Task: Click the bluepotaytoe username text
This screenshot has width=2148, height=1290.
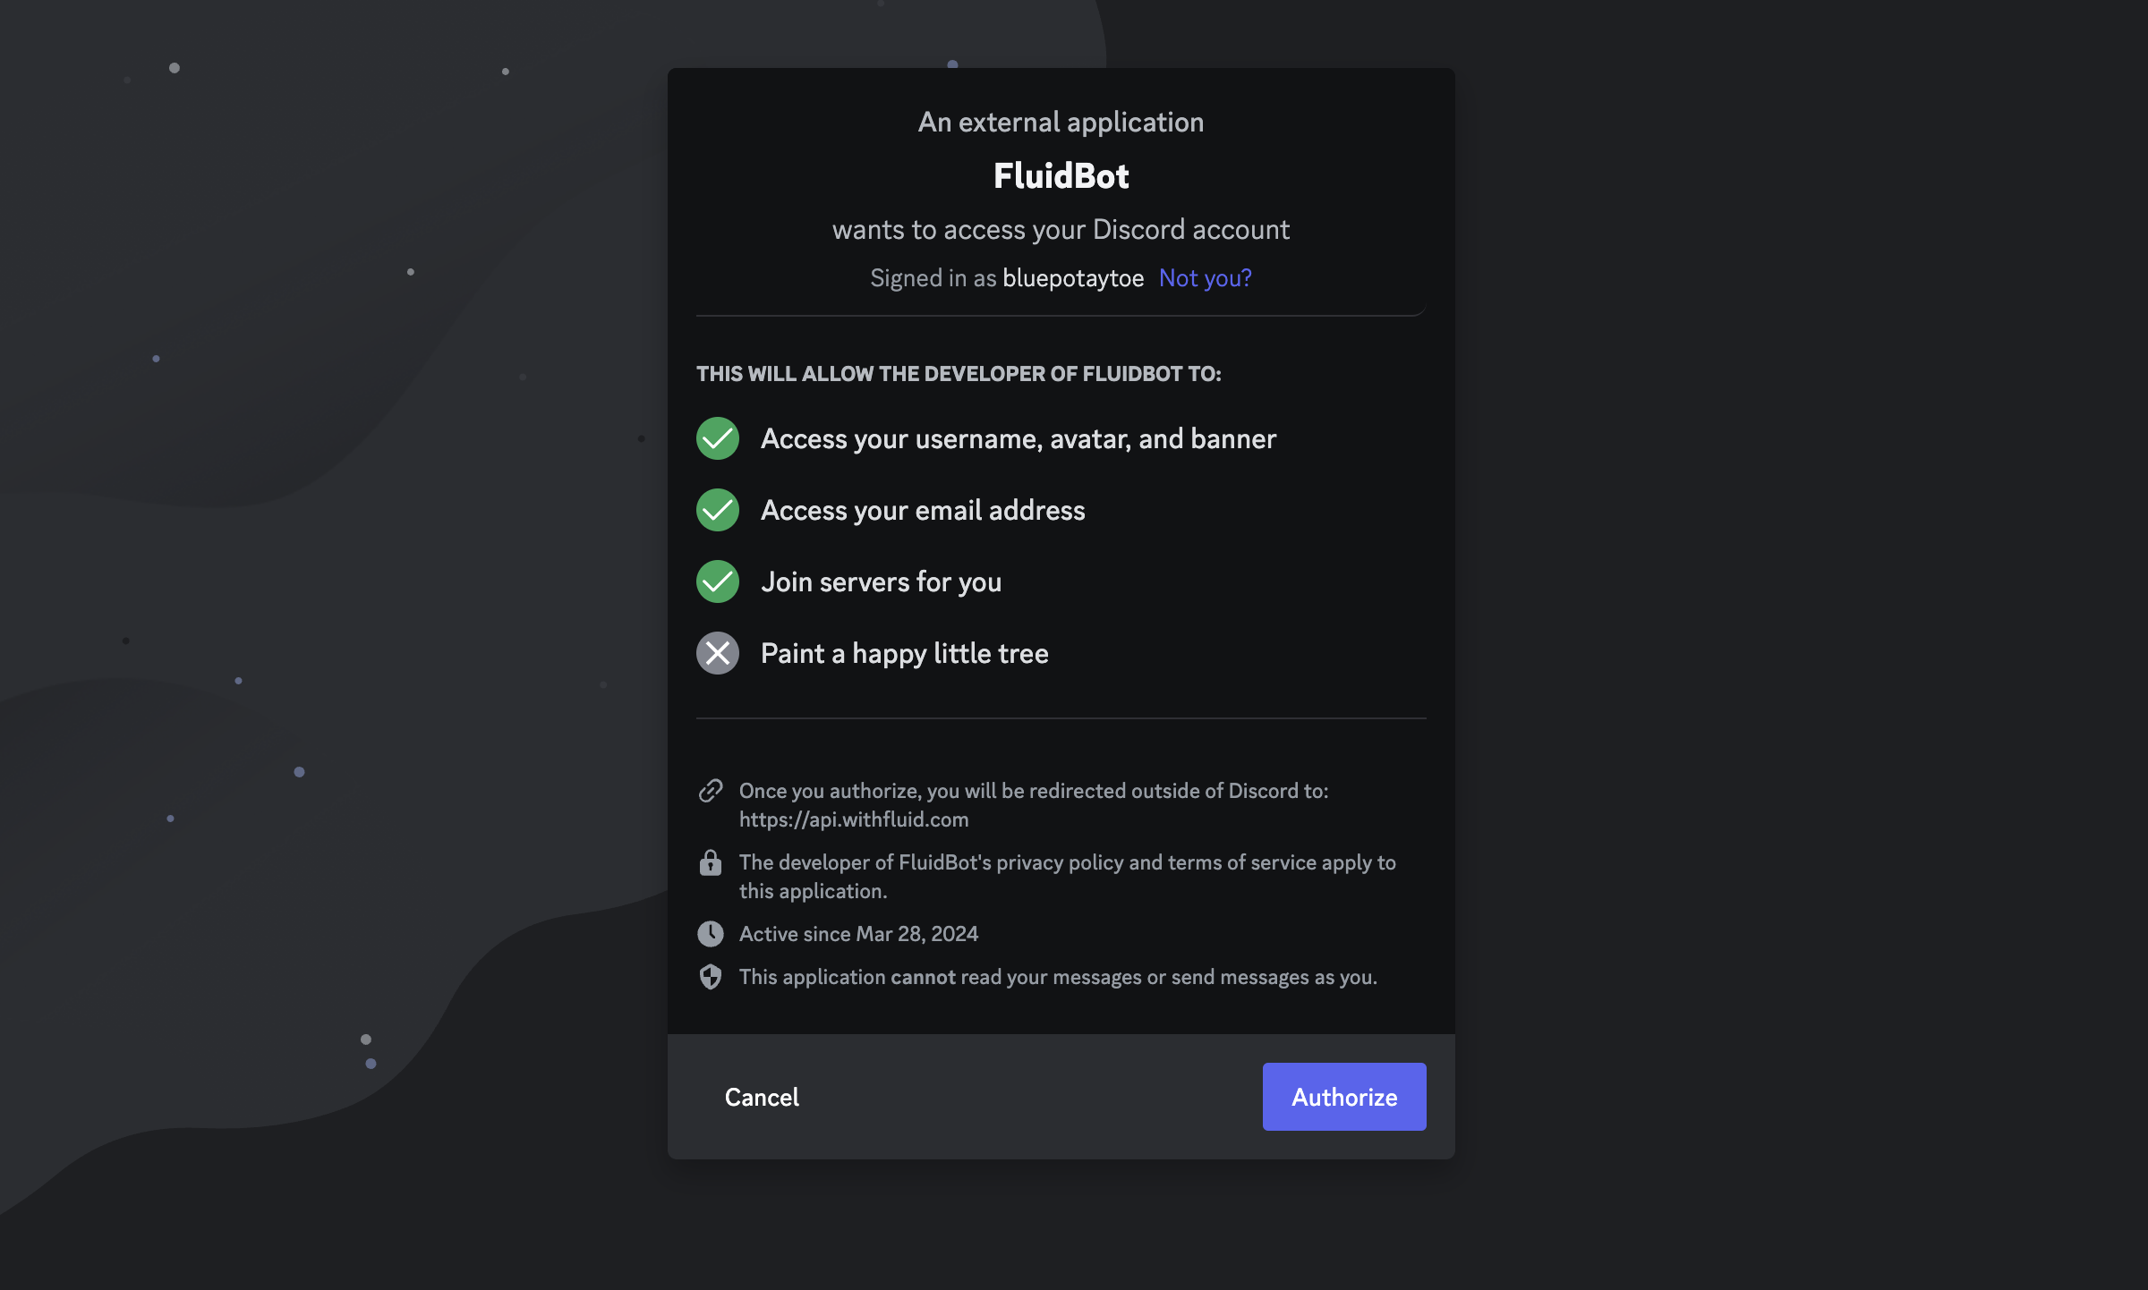Action: 1073,278
